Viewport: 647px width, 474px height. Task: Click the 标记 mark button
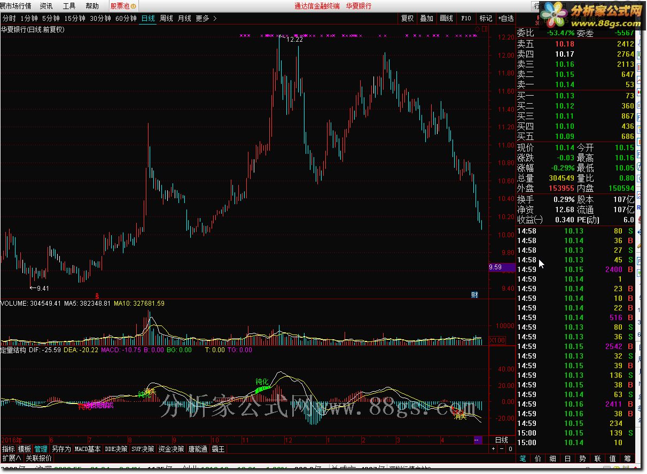[x=486, y=18]
